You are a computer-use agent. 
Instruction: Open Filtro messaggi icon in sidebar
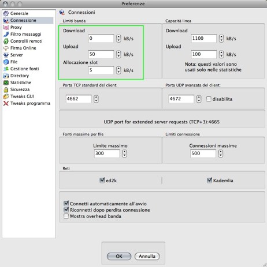6,34
